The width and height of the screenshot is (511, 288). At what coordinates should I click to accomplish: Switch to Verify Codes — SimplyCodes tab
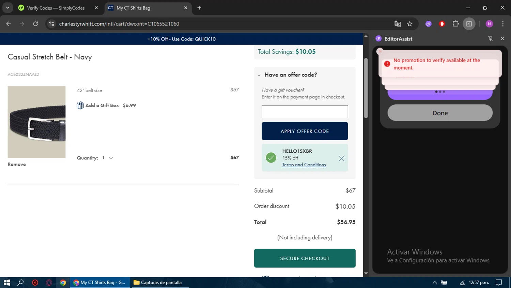56,8
